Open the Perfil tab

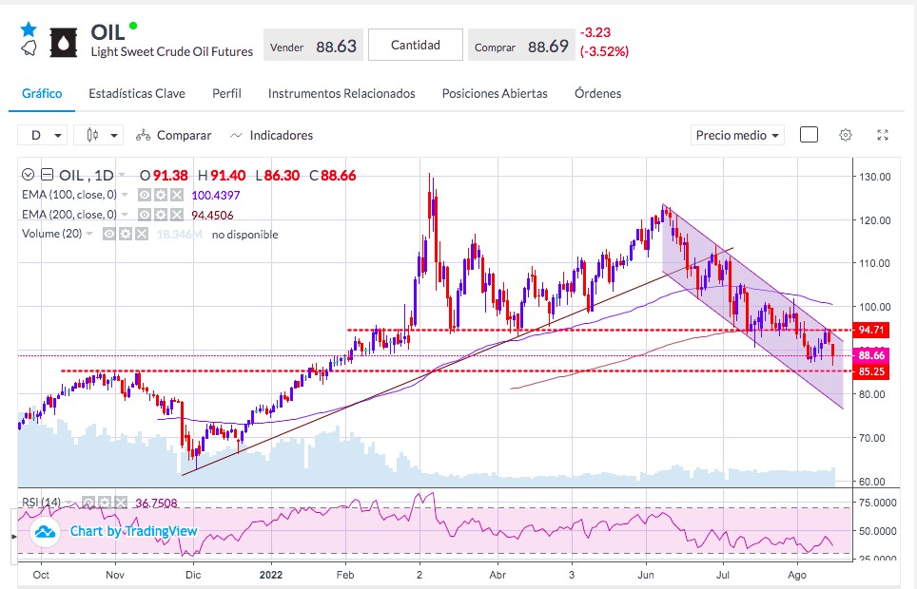(x=226, y=93)
